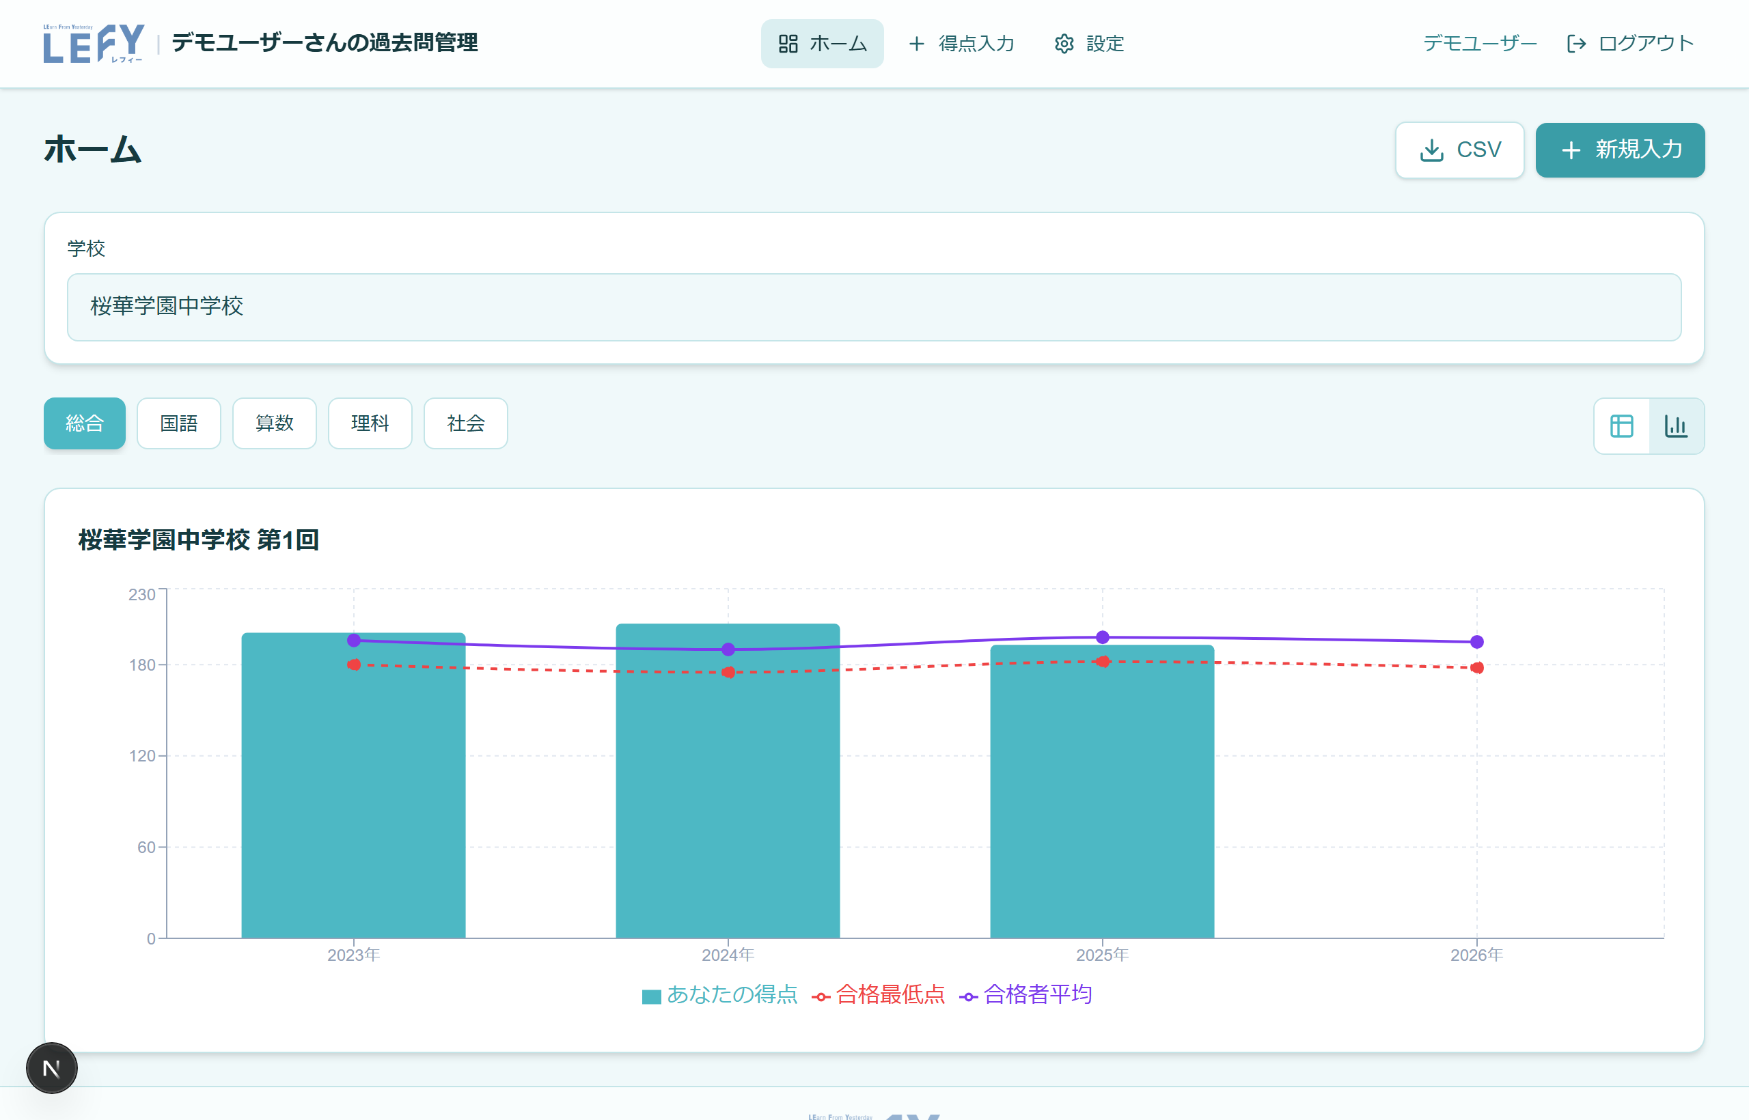Select the 算数 subject tab
Viewport: 1749px width, 1120px height.
coord(274,423)
